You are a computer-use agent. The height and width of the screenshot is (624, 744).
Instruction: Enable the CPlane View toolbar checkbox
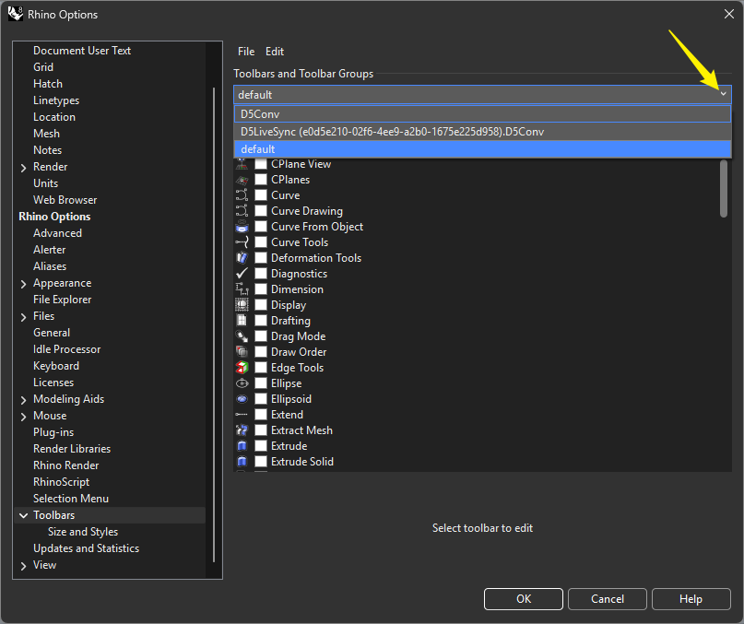pyautogui.click(x=261, y=164)
